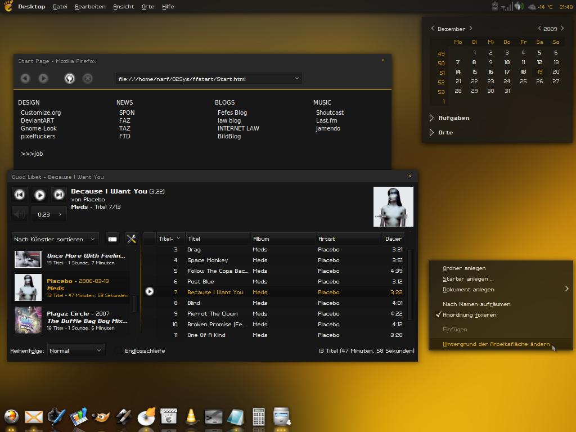Viewport: 576px width, 432px height.
Task: Open the Nach Künstler sortieren dropdown
Action: 55,239
